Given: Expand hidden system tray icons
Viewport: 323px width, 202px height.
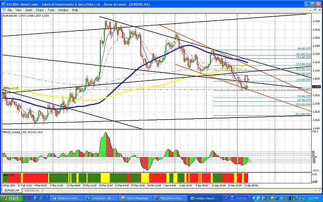Looking at the screenshot, I should 254,198.
